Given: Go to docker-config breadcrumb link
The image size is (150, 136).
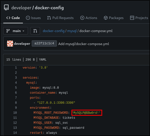Looking at the screenshot, I should coord(54,31).
